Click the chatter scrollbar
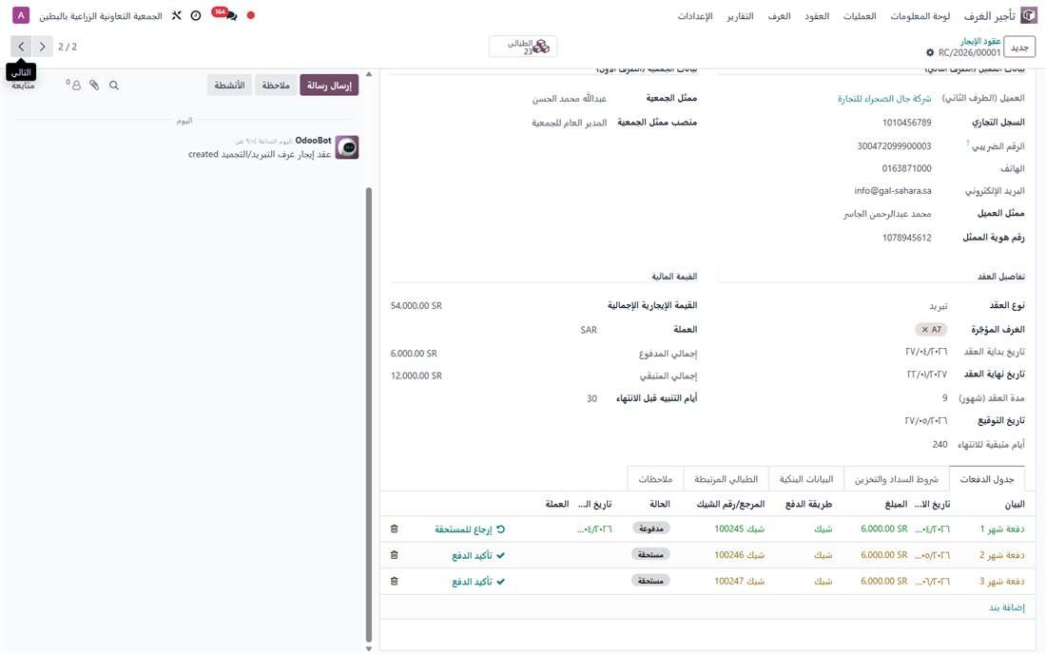Image resolution: width=1046 pixels, height=654 pixels. click(x=369, y=414)
